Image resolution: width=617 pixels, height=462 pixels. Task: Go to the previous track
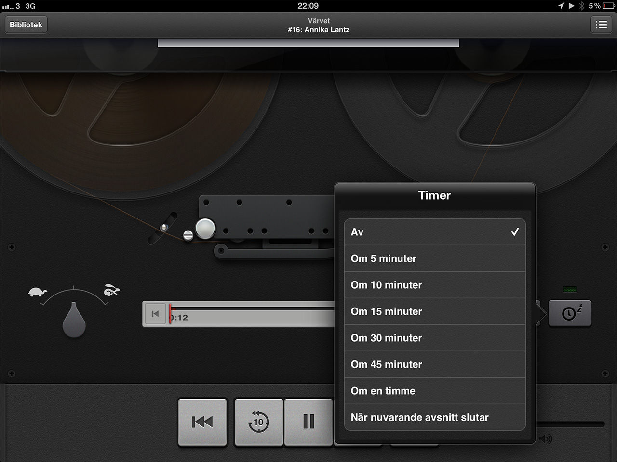pos(202,422)
